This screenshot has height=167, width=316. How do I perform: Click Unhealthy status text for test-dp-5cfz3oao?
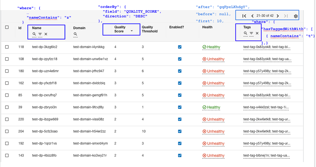coord(216,131)
